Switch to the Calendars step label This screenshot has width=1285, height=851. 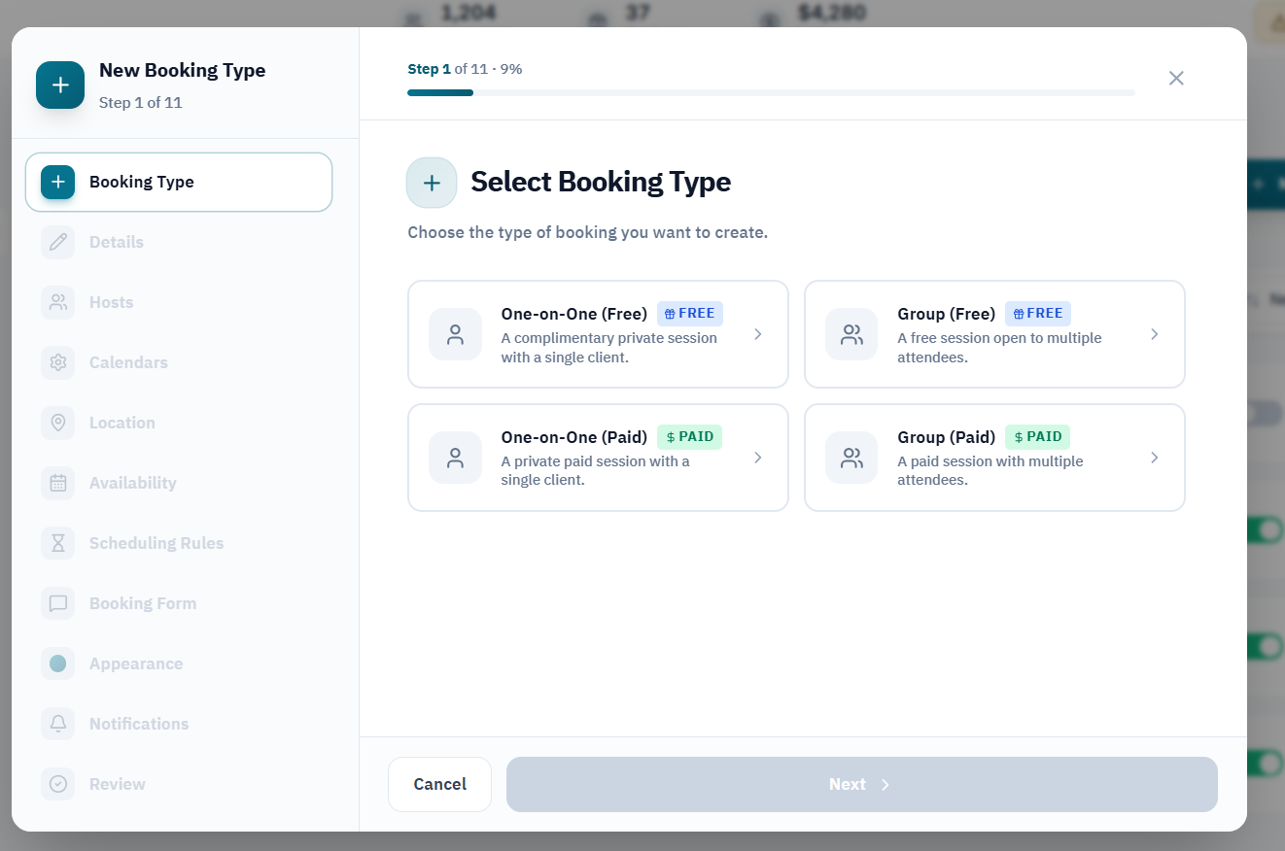[128, 362]
